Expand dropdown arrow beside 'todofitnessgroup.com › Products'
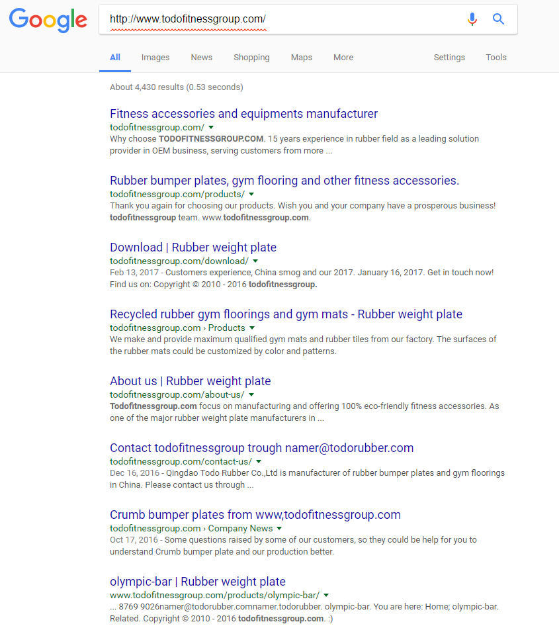 coord(252,328)
